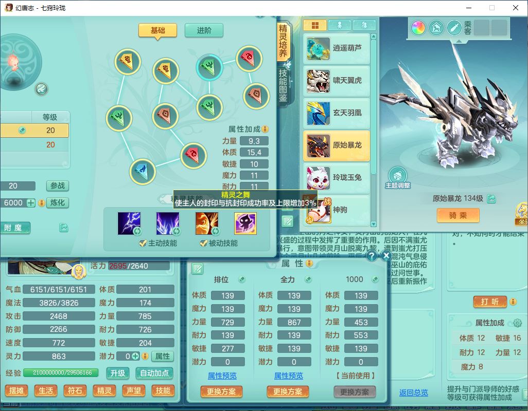Toggle the 主动技能 checkbox
The image size is (528, 411).
[x=143, y=243]
